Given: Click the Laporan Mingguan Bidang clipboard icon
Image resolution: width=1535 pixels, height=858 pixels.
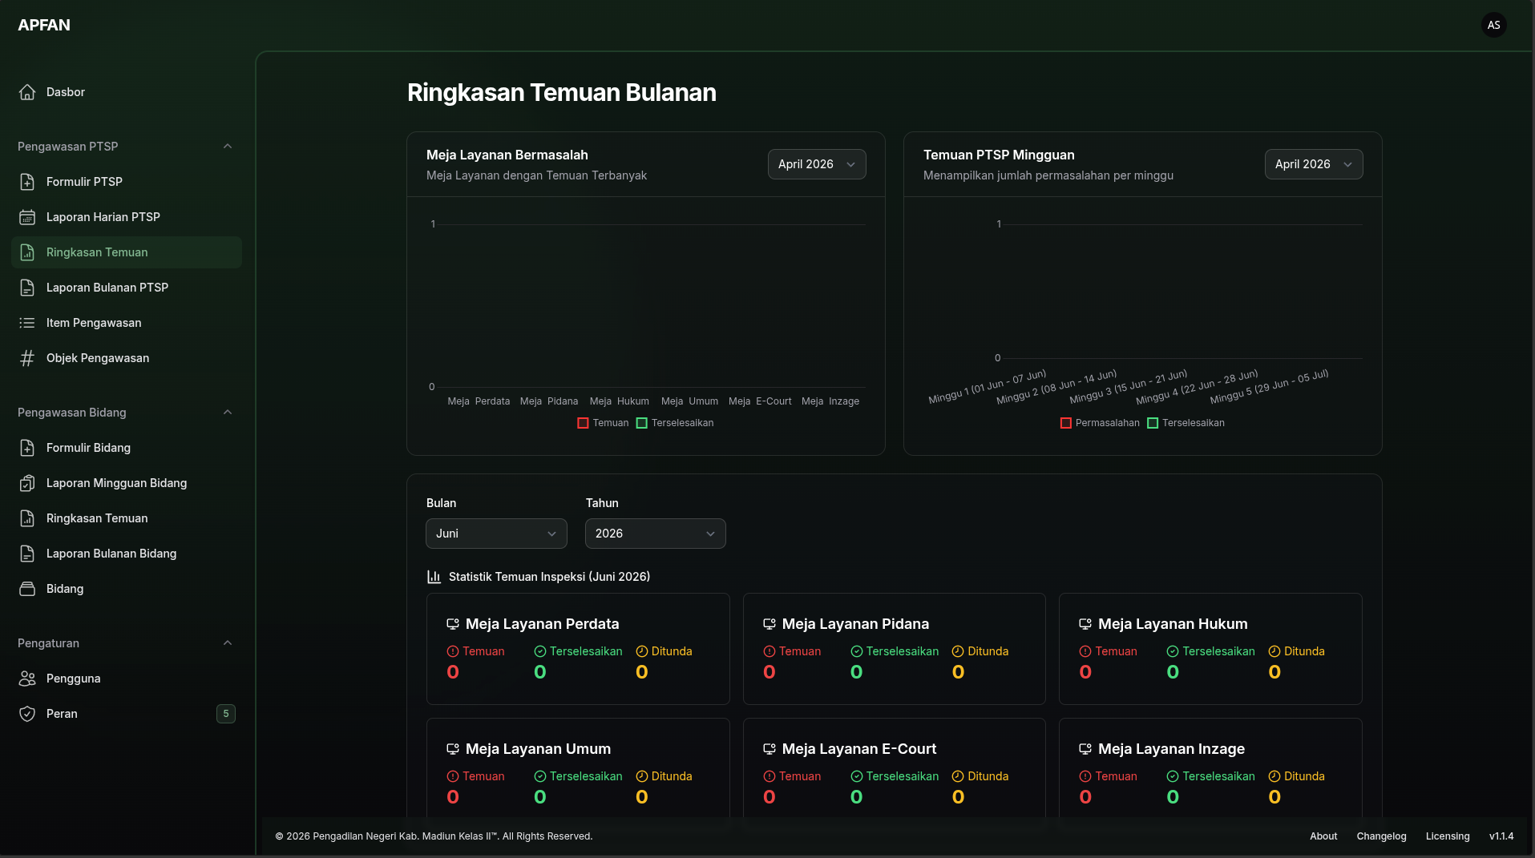Looking at the screenshot, I should (x=27, y=483).
